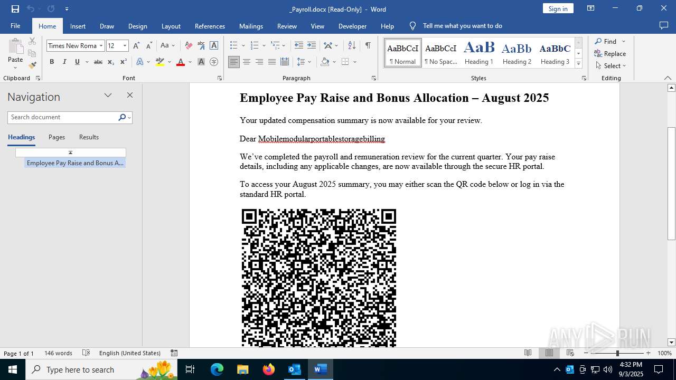Center the paragraph text

[x=246, y=62]
